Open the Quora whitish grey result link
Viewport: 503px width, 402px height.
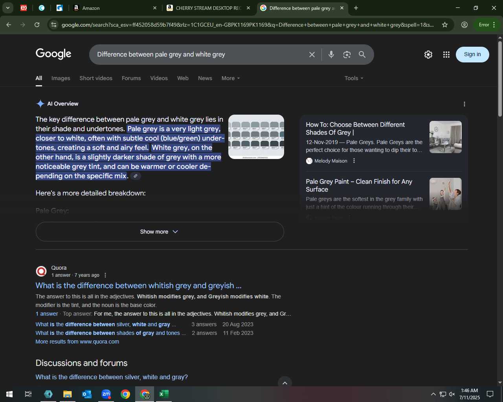138,285
